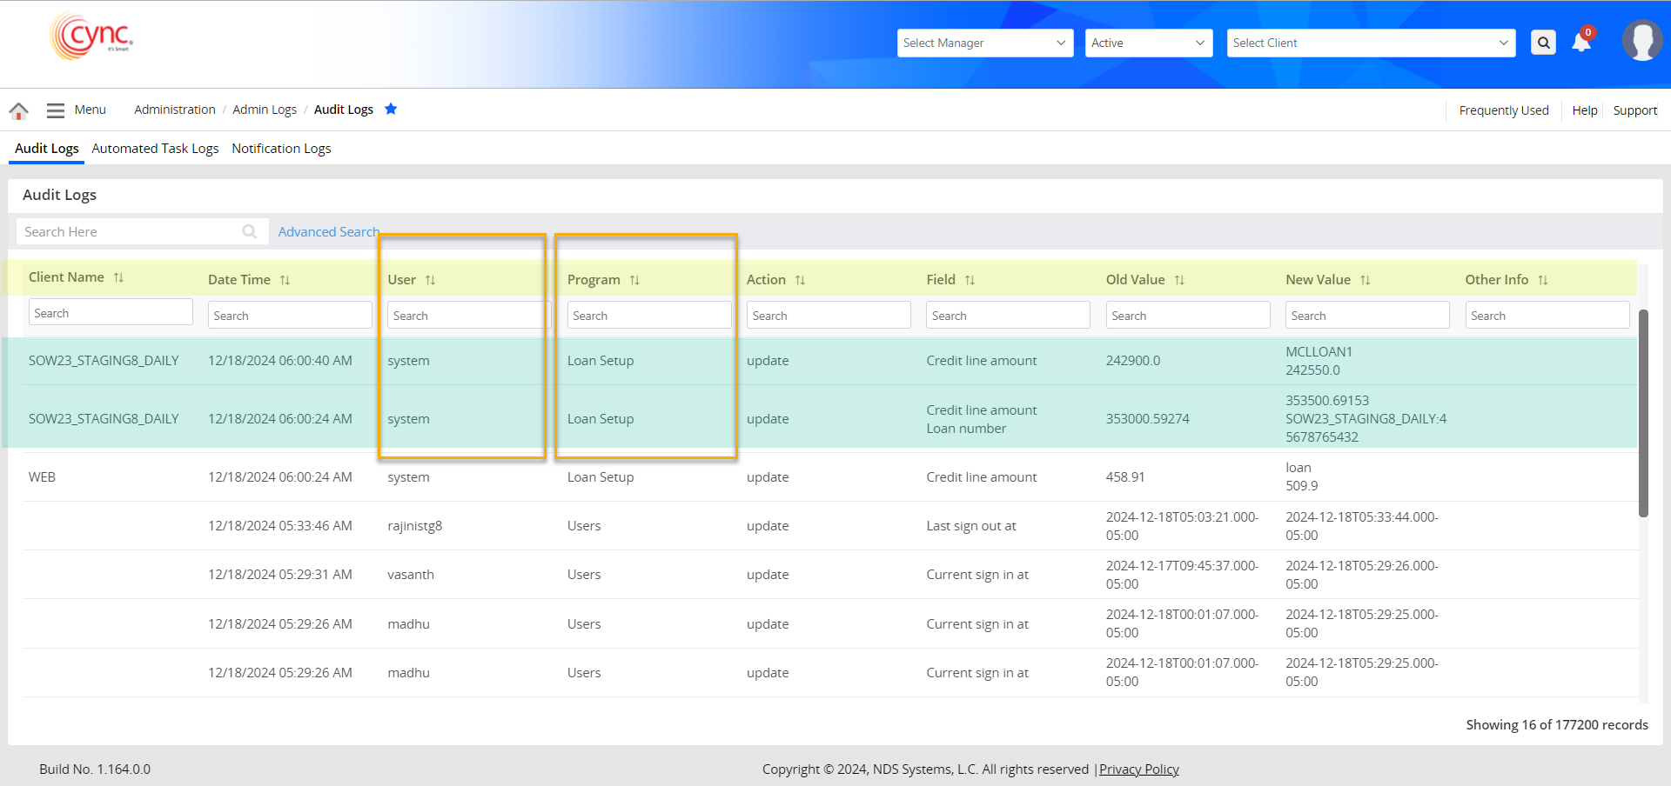Viewport: 1671px width, 786px height.
Task: Click the search magnifier button in header
Action: pos(1543,43)
